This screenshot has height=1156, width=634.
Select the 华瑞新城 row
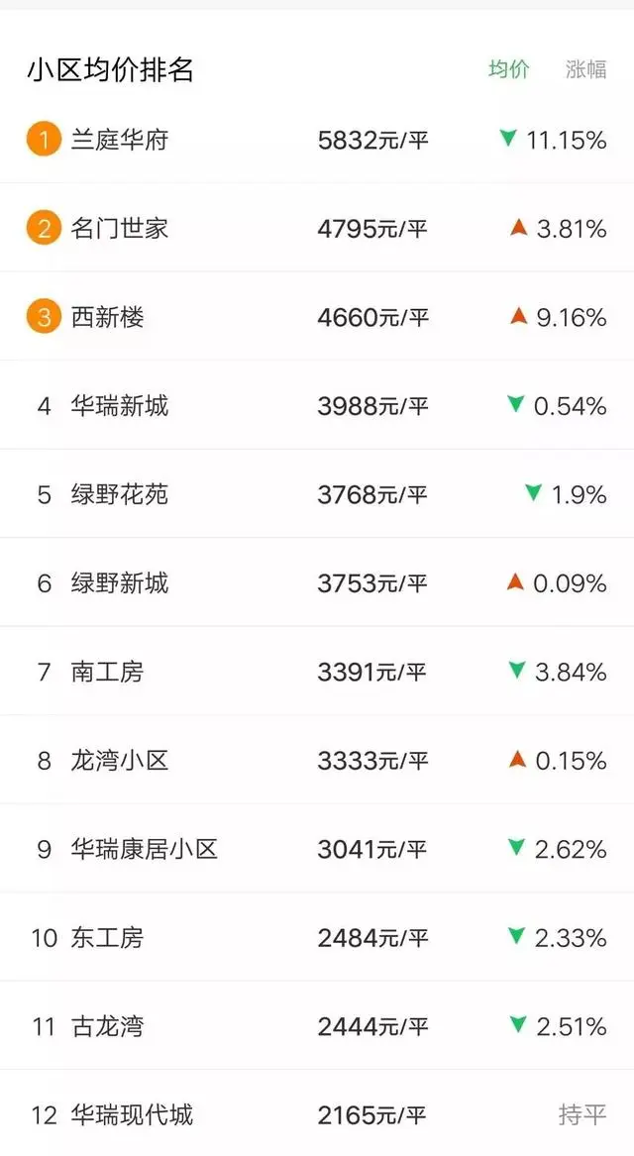tap(317, 405)
